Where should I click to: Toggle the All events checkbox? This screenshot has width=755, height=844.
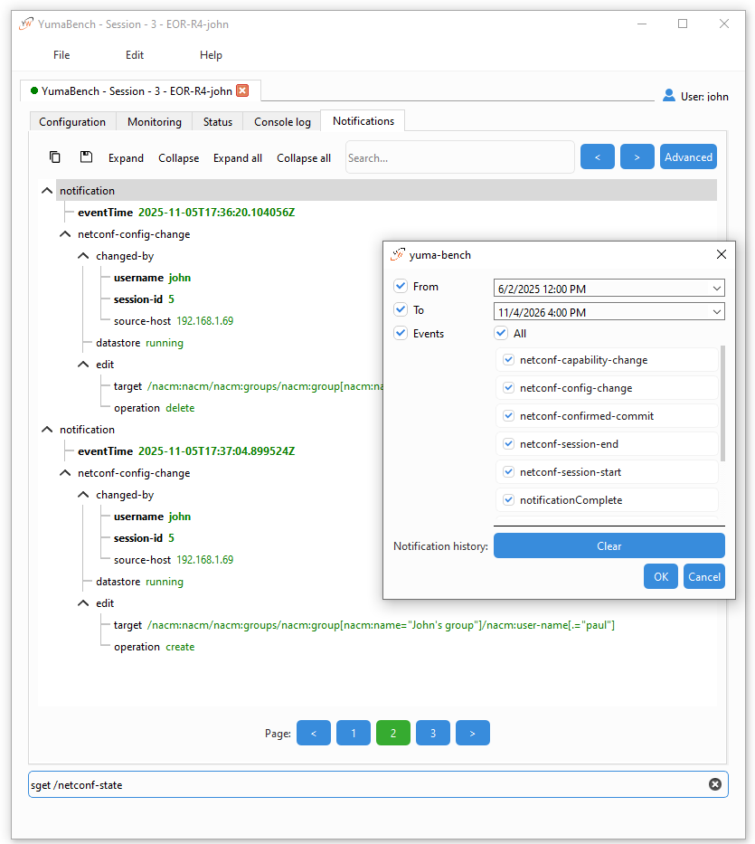tap(501, 334)
